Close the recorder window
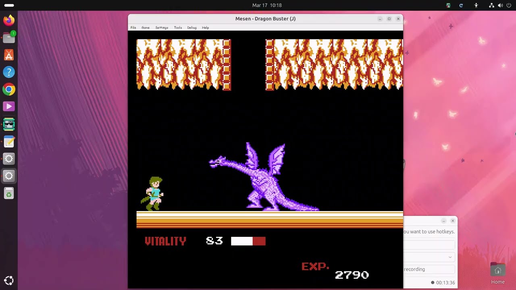Screen dimensions: 516x290 [x=453, y=221]
